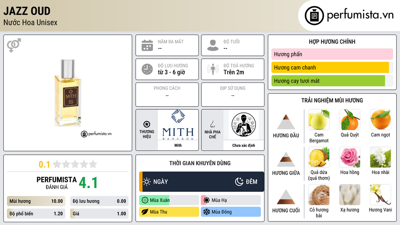Click the Mùa Xuân season bar
Viewport: 400px width, 225px height.
tap(169, 200)
